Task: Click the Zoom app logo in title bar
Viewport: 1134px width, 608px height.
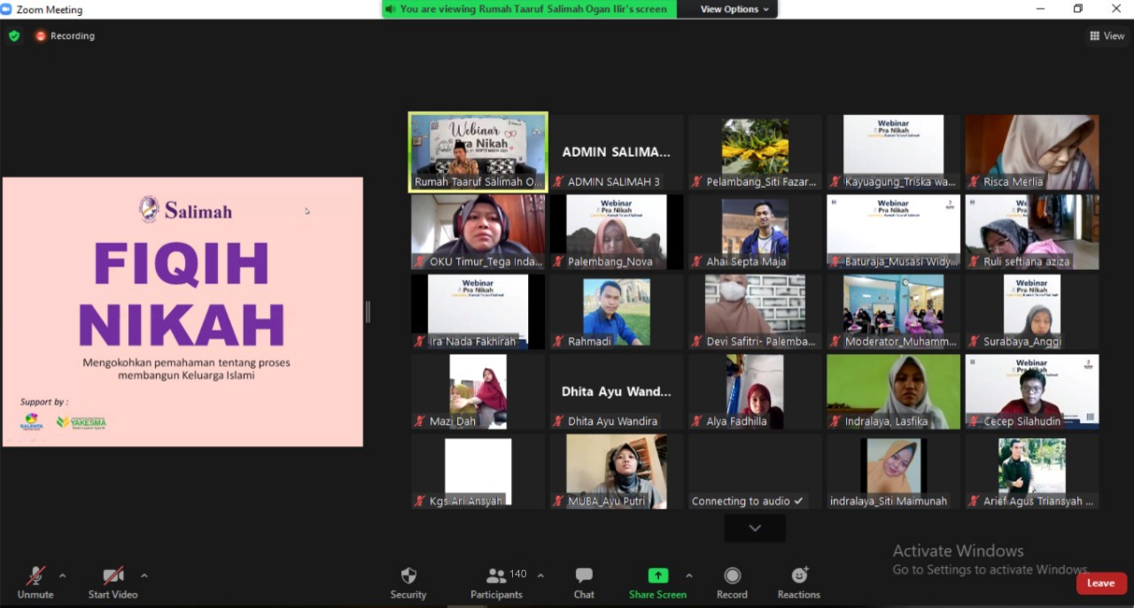Action: coord(7,10)
